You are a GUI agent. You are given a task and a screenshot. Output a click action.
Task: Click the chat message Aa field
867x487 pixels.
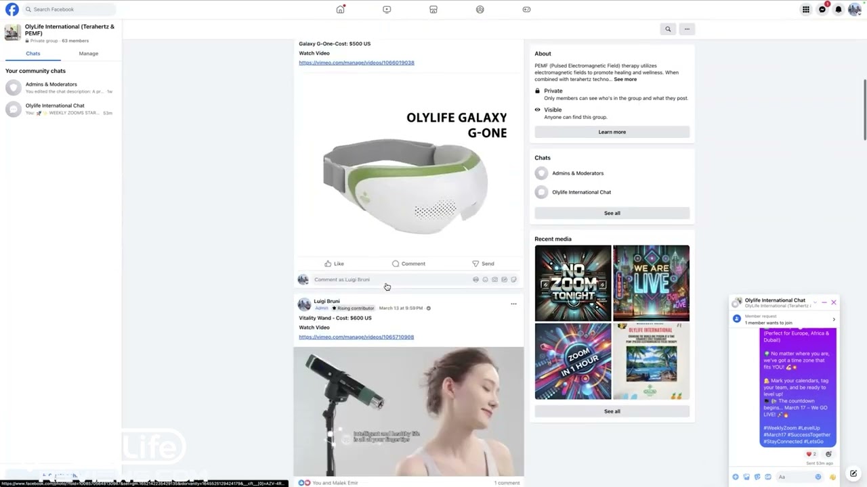pyautogui.click(x=794, y=477)
